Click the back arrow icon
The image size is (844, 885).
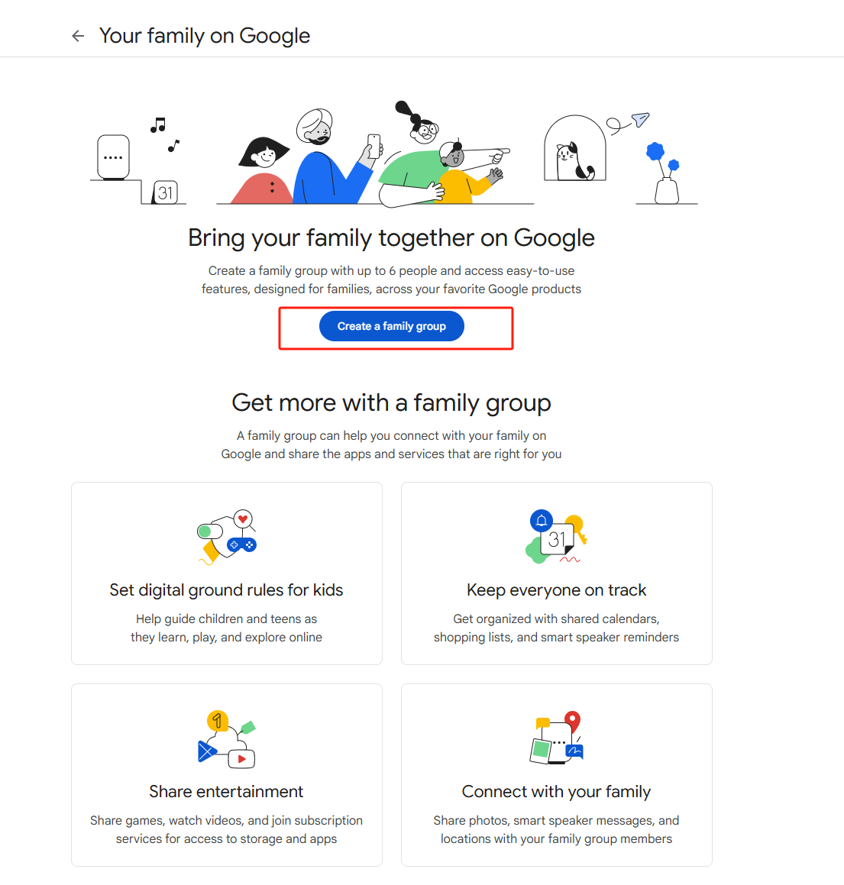point(78,36)
